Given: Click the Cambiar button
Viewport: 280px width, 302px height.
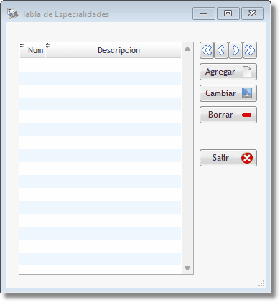Looking at the screenshot, I should [x=228, y=93].
